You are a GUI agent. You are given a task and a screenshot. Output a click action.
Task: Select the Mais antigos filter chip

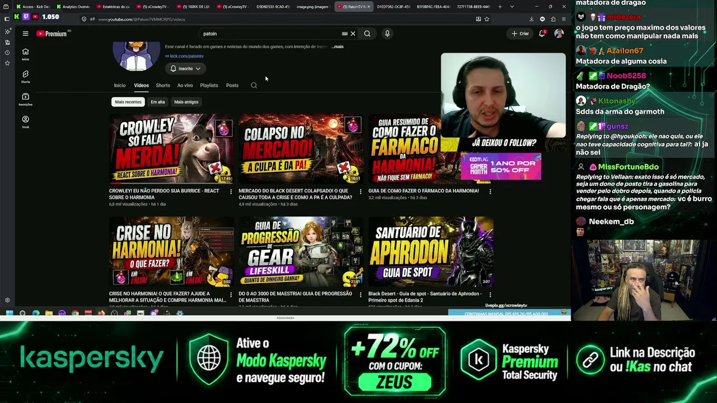186,102
